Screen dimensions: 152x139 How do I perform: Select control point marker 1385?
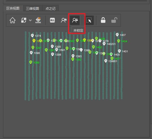(x=52, y=46)
